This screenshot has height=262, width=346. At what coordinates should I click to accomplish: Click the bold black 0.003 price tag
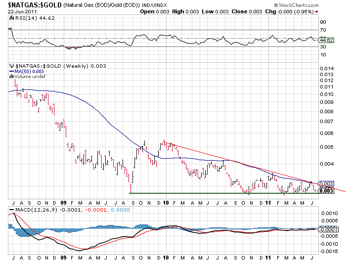click(325, 191)
